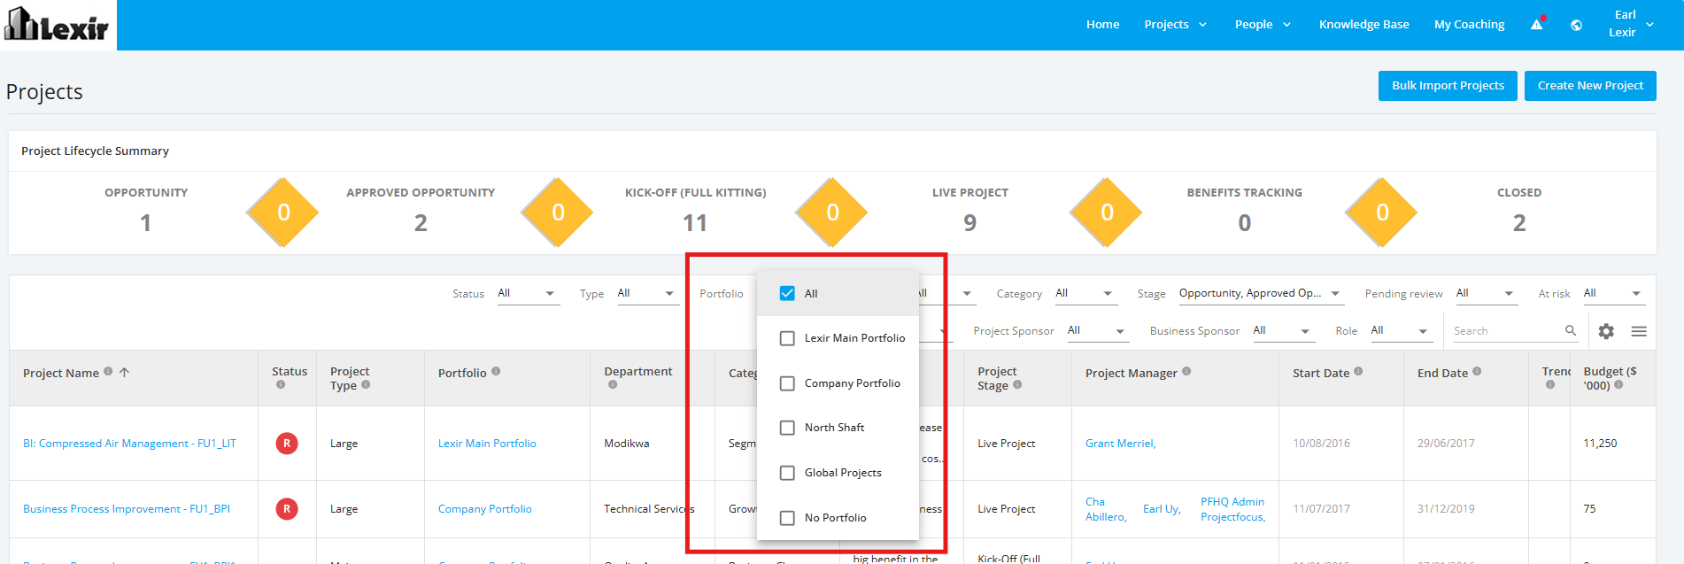Open My Coaching
The height and width of the screenshot is (564, 1684).
[1469, 24]
